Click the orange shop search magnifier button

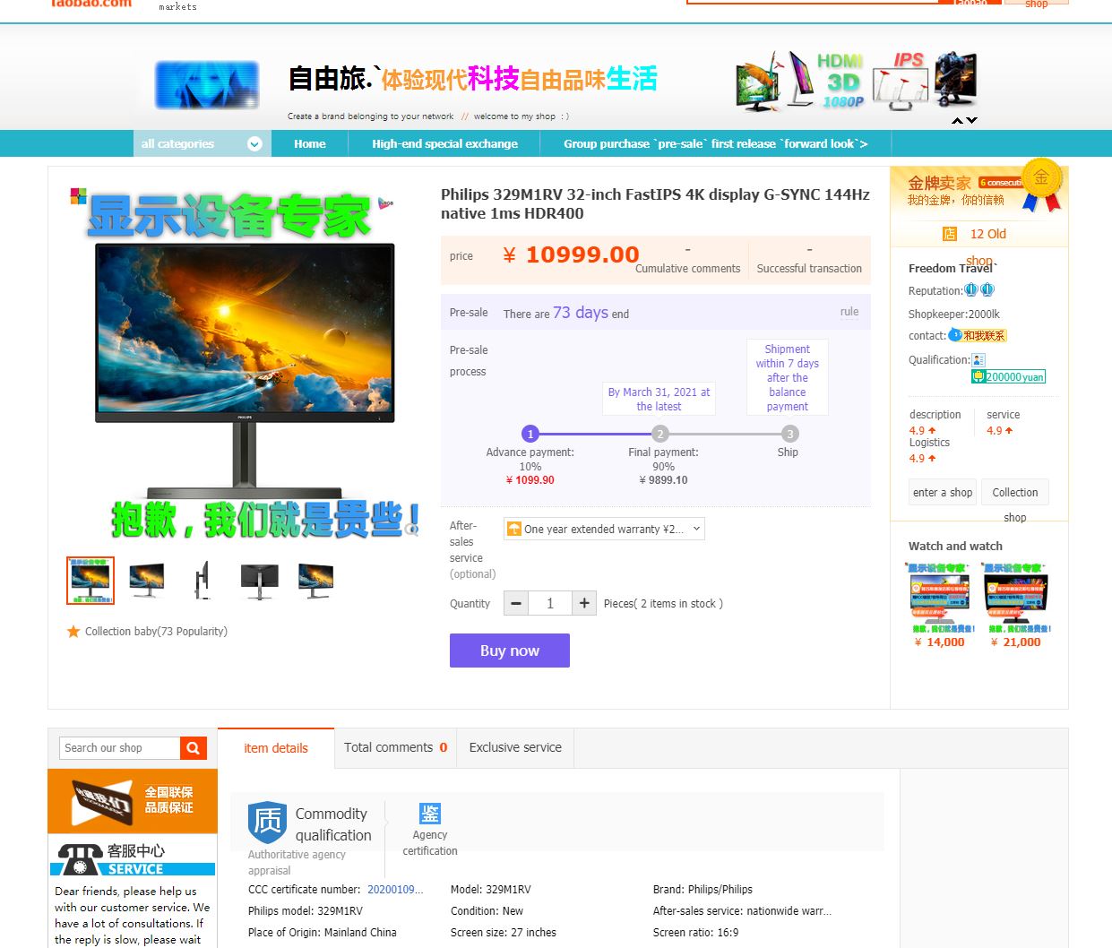[194, 748]
